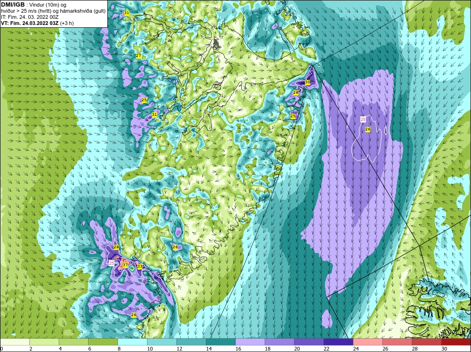Click the medium purple 18–20 m/s legend swatch
This screenshot has height=352, width=471.
[x=280, y=342]
